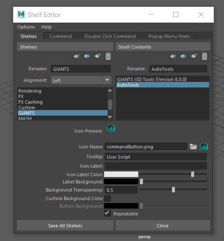Open Maya icon browser next to folder
The image size is (224, 241).
(204, 146)
